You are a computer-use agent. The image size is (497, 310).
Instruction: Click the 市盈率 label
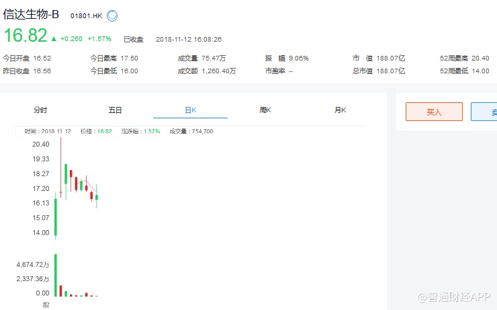[275, 71]
